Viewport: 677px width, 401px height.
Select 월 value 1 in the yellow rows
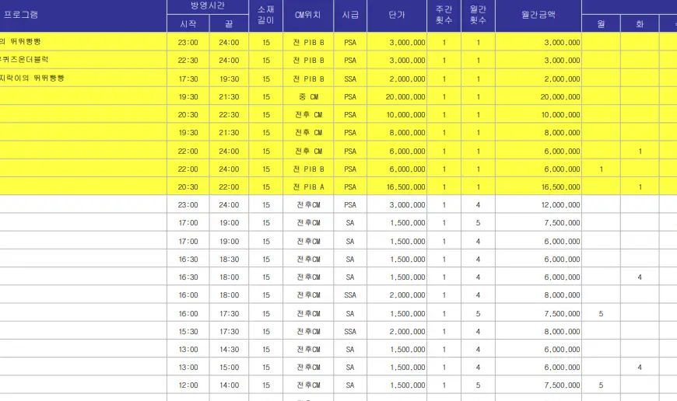pyautogui.click(x=601, y=169)
